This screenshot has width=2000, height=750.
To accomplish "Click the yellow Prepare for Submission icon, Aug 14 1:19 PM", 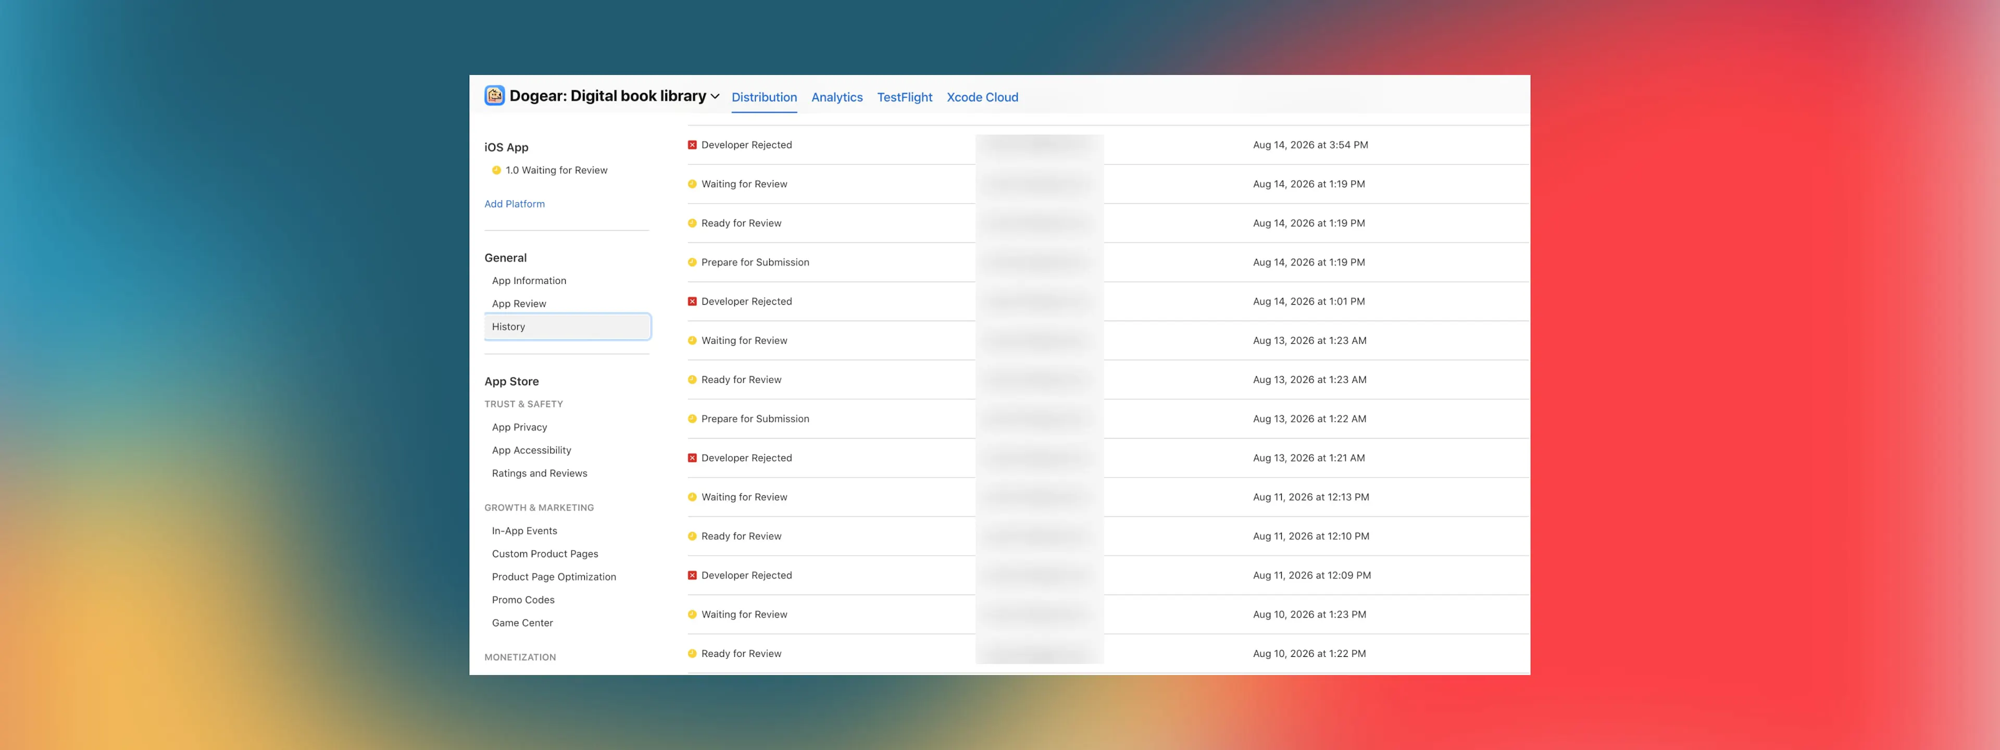I will point(692,262).
